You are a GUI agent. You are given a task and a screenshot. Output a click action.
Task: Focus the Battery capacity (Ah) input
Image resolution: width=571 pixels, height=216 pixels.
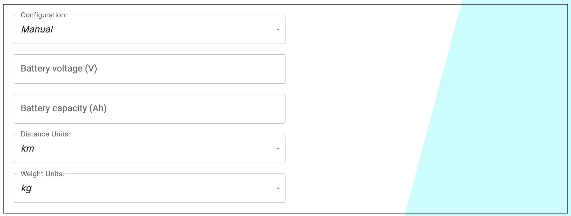pyautogui.click(x=149, y=109)
